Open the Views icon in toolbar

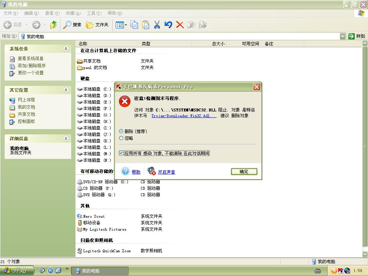pyautogui.click(x=120, y=25)
